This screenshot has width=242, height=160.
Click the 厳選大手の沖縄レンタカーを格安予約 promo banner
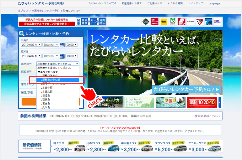[46, 22]
